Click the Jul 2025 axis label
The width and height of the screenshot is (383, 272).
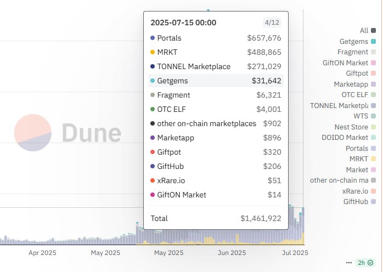[x=295, y=253]
